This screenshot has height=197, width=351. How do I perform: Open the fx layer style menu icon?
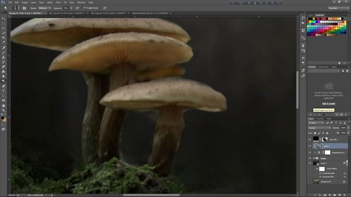pyautogui.click(x=320, y=195)
